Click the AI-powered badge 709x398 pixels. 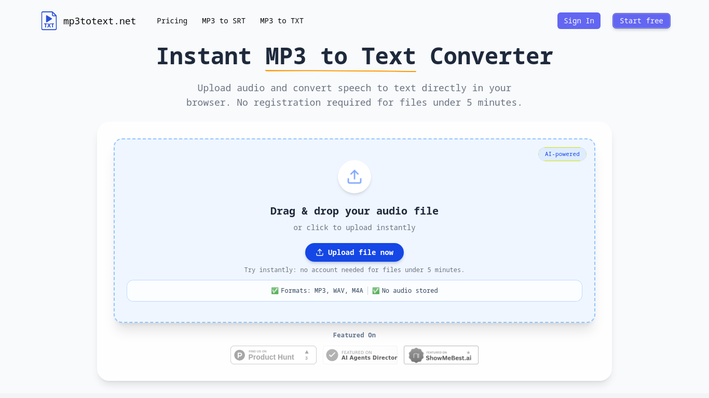(562, 154)
